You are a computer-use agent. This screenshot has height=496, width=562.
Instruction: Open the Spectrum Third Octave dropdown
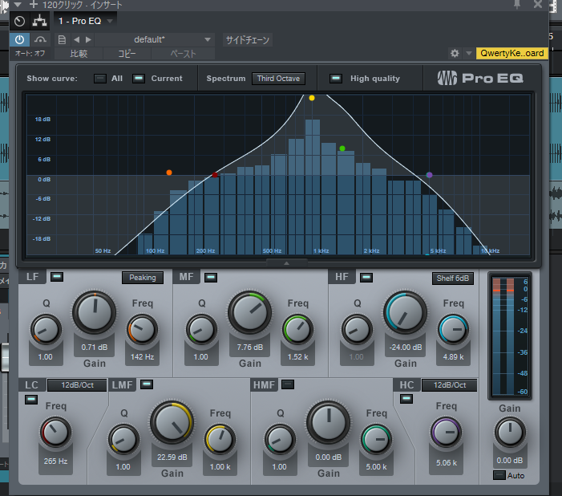click(x=278, y=79)
